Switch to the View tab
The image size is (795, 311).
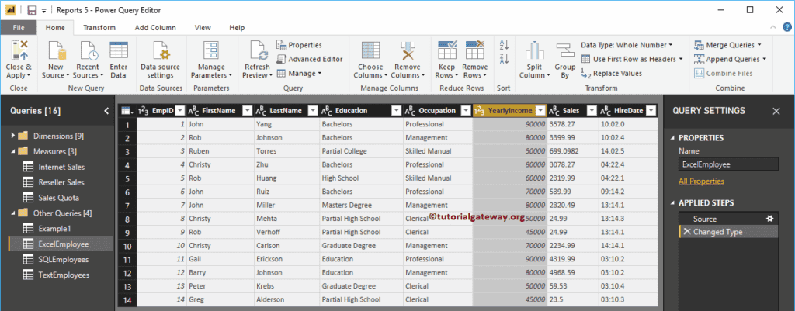(x=203, y=28)
